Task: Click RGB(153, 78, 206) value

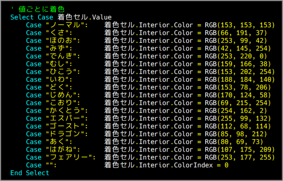Action: (x=238, y=87)
